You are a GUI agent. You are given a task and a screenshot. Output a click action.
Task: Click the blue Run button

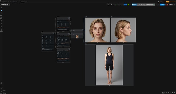162,5
